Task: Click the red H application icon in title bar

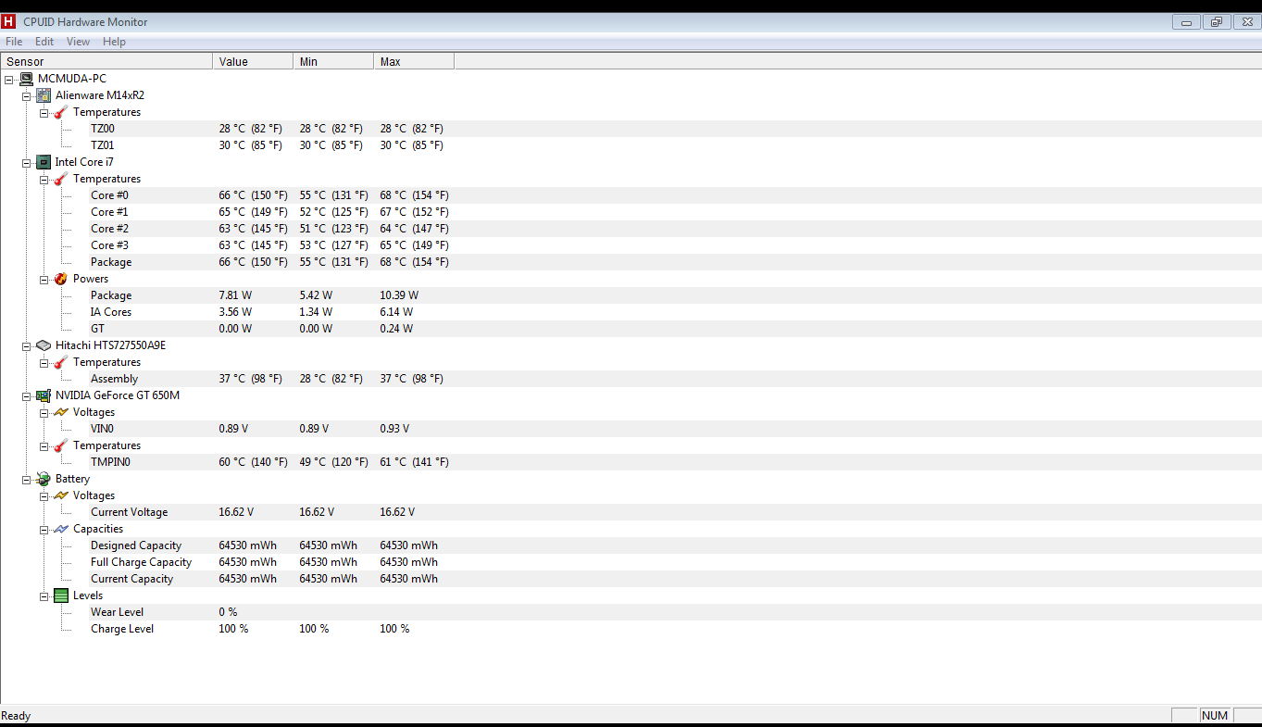Action: (8, 21)
